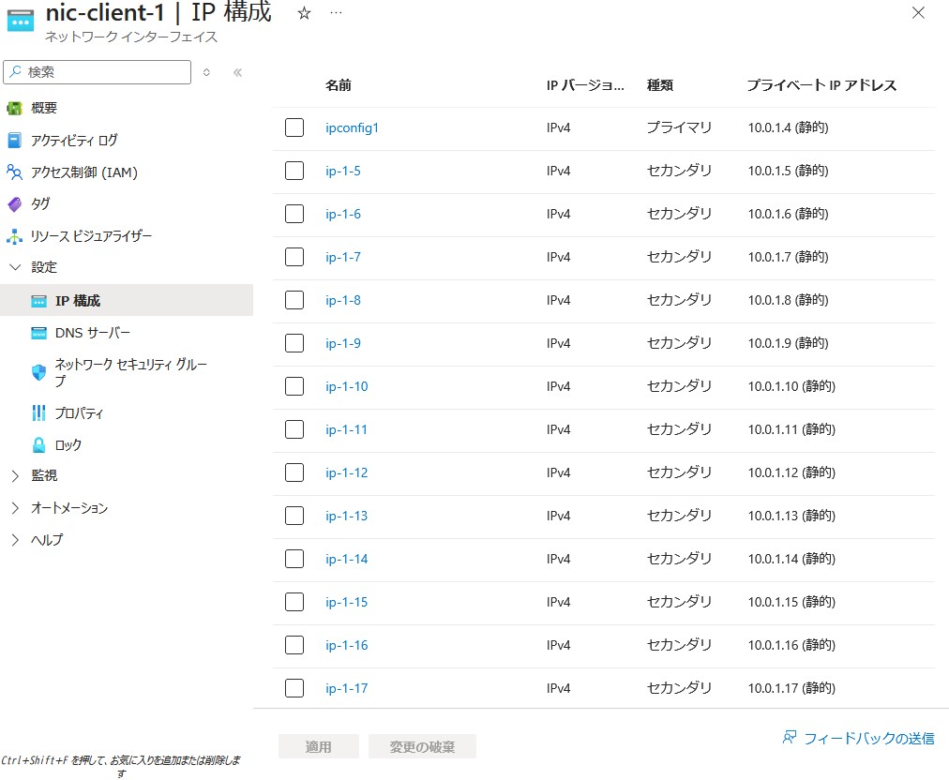Expand the Monitoring (監視) section
Viewport: 949px width, 780px height.
14,476
